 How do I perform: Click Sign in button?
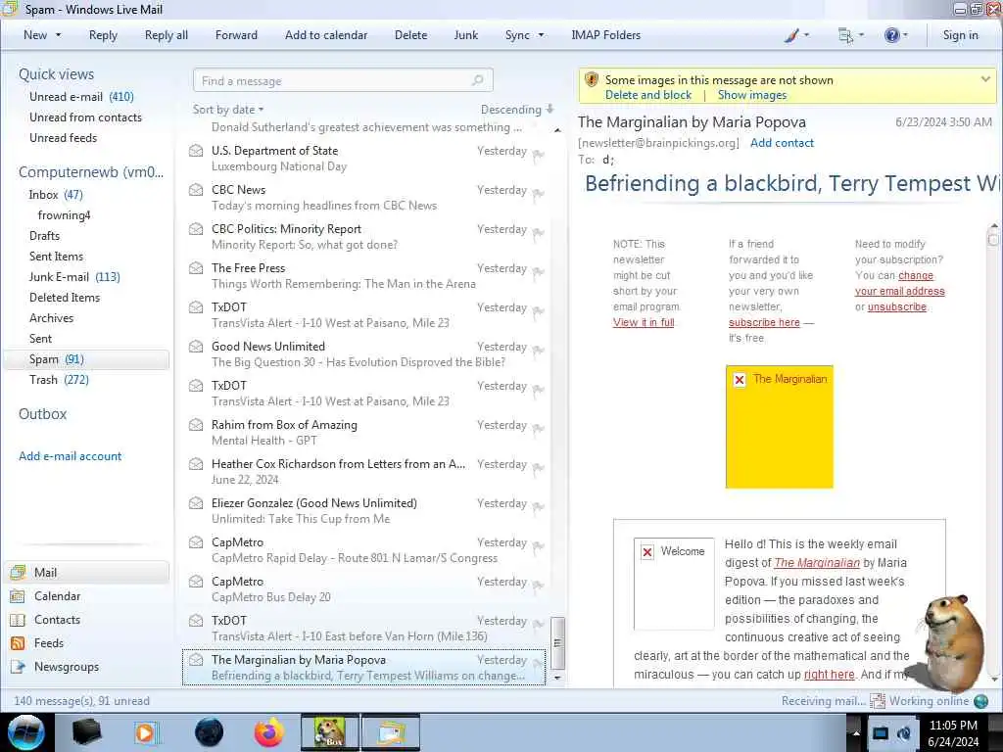[960, 35]
